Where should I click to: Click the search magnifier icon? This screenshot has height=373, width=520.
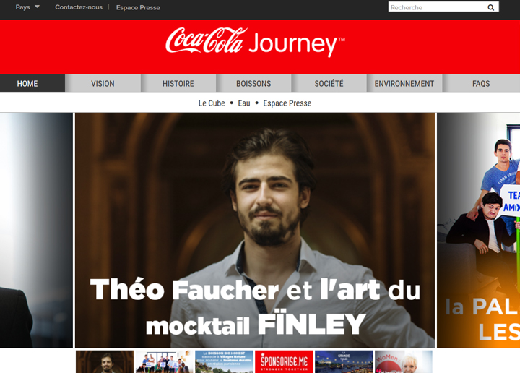490,7
